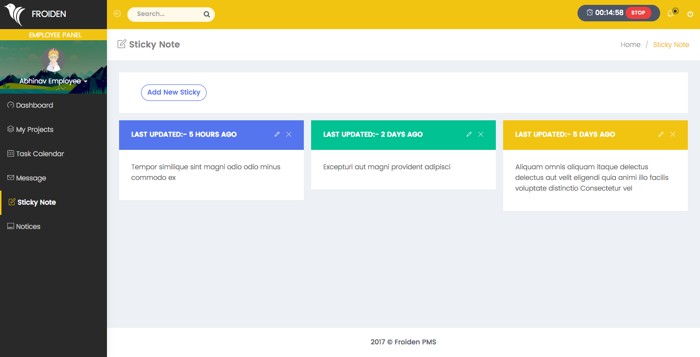Delete the blue sticky note
700x357 pixels.
pyautogui.click(x=289, y=134)
